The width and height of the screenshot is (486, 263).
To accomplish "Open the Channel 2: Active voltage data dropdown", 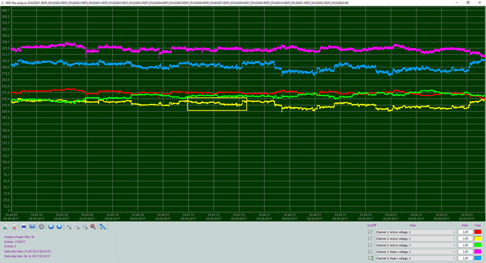I will pyautogui.click(x=416, y=239).
